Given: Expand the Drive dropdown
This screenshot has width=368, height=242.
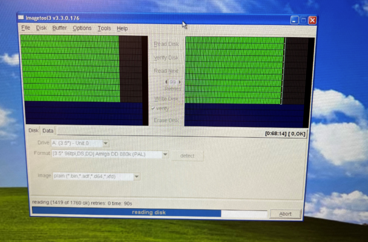Looking at the screenshot, I should click(106, 143).
